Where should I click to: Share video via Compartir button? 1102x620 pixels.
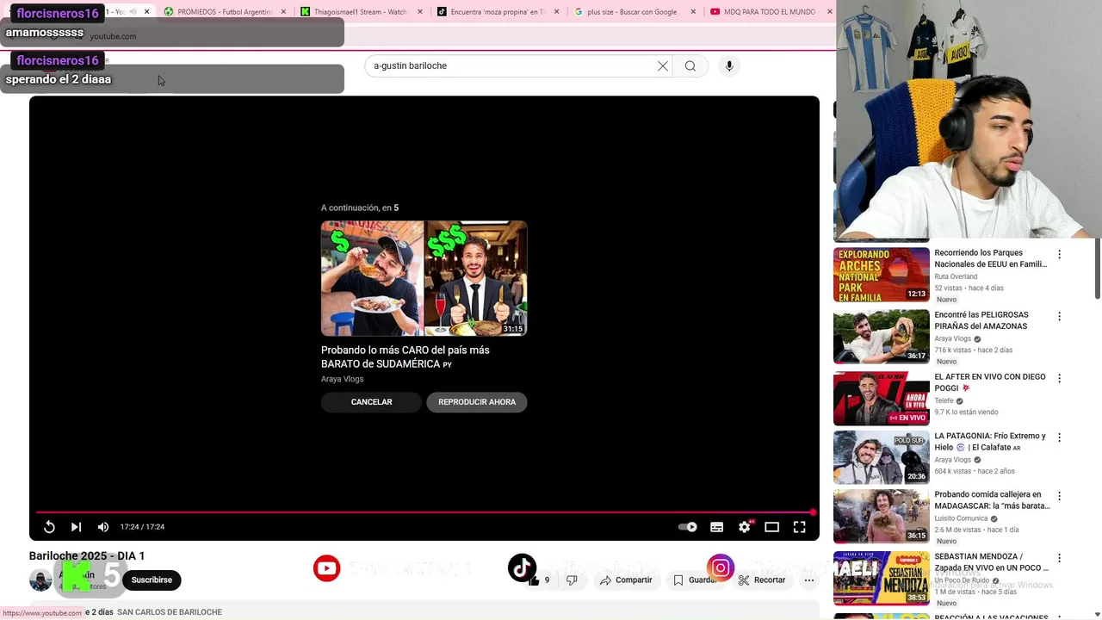point(626,580)
